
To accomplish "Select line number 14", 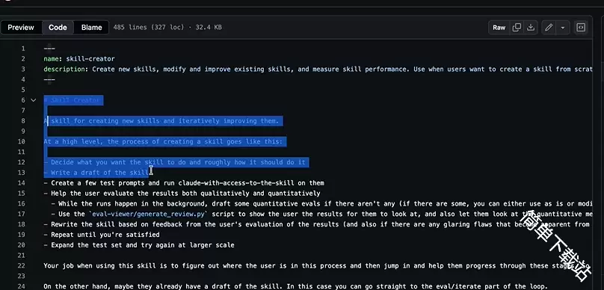I will coord(21,183).
